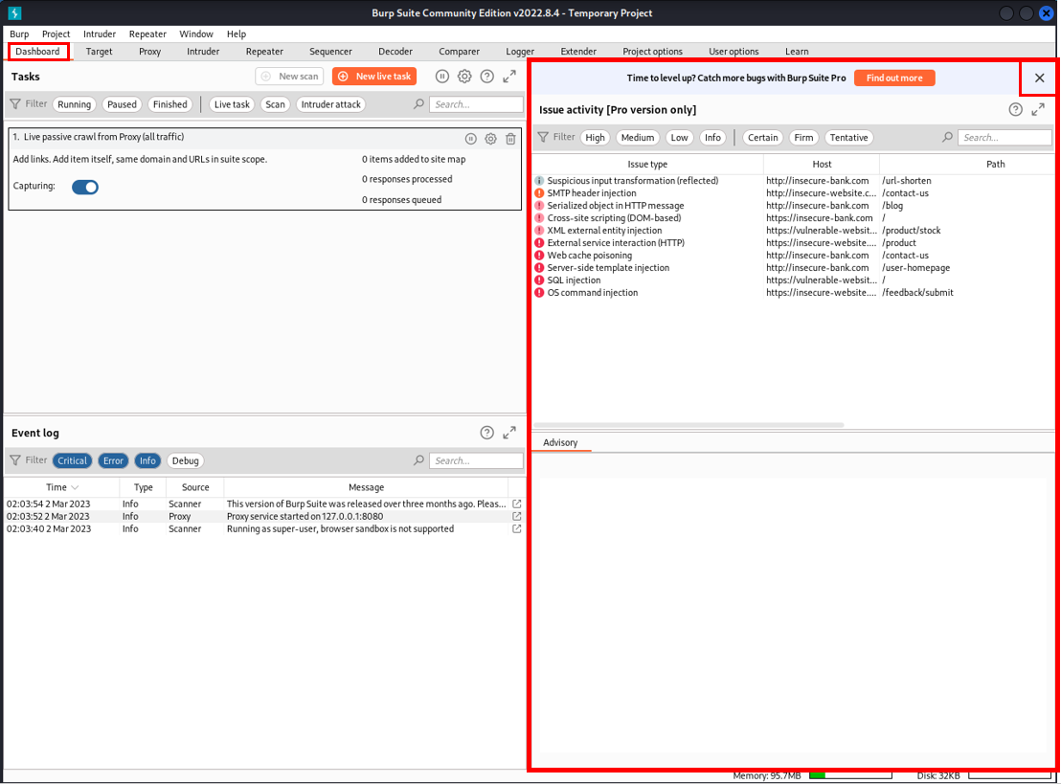Screen dimensions: 1061x784
Task: Toggle the Medium severity issue filter
Action: (x=638, y=137)
